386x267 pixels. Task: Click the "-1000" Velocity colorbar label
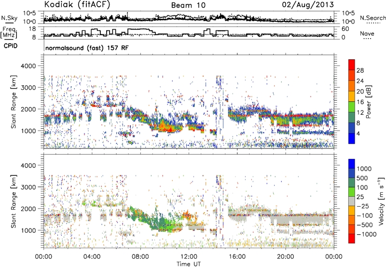(366, 234)
